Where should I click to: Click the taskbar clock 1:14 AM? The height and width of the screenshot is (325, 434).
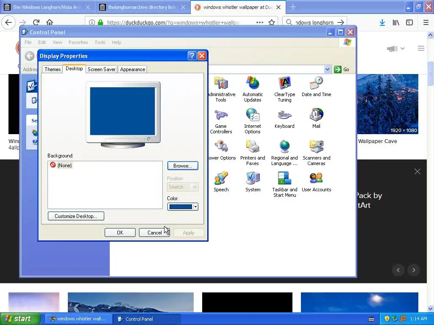tap(418, 319)
